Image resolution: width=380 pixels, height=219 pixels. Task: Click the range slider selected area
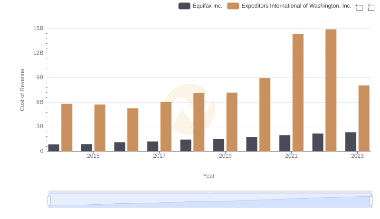[x=210, y=201]
